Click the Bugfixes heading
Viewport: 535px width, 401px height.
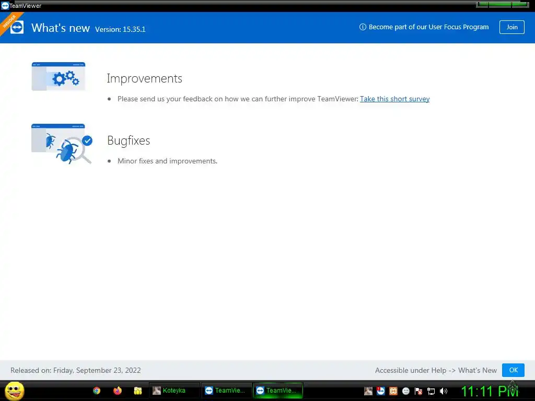129,140
